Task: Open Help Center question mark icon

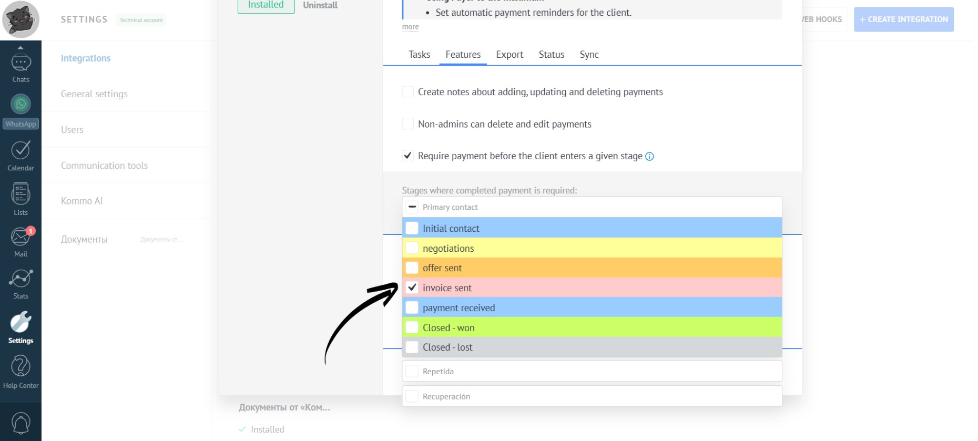Action: [21, 367]
